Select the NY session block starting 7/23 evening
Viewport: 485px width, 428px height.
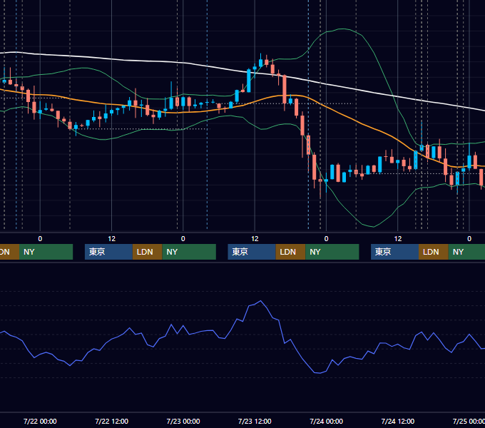tap(332, 252)
